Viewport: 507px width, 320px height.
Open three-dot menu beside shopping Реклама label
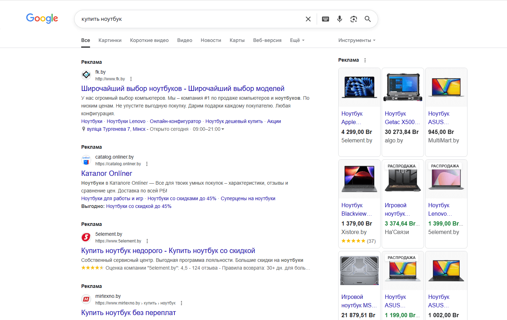pyautogui.click(x=365, y=60)
